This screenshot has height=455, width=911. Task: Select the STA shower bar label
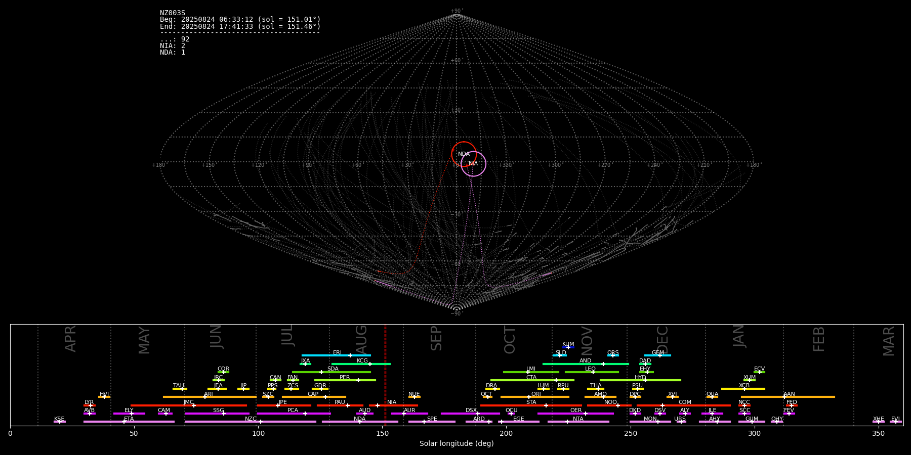[531, 402]
